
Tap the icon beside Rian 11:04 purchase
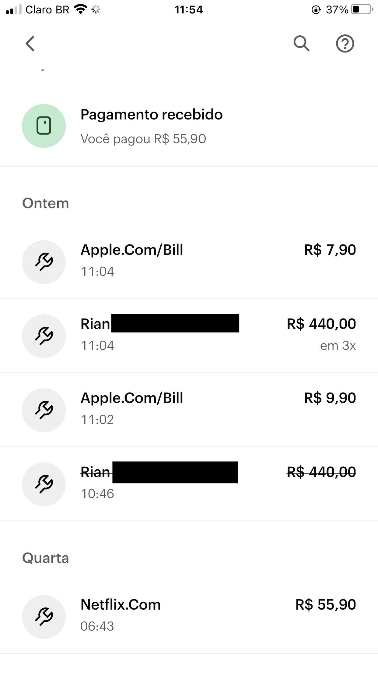(x=44, y=336)
